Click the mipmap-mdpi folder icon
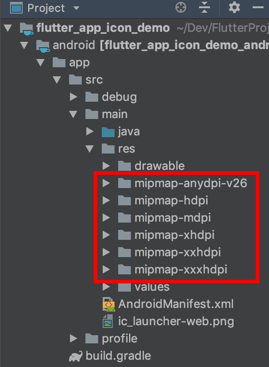Image resolution: width=269 pixels, height=367 pixels. (x=125, y=218)
